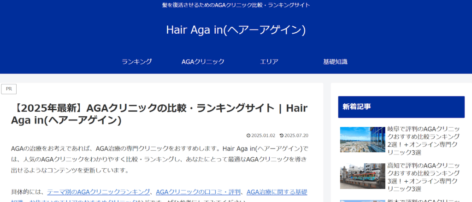This screenshot has height=202, width=472.
Task: Go to the 基礎知識 navigation item
Action: pyautogui.click(x=335, y=61)
